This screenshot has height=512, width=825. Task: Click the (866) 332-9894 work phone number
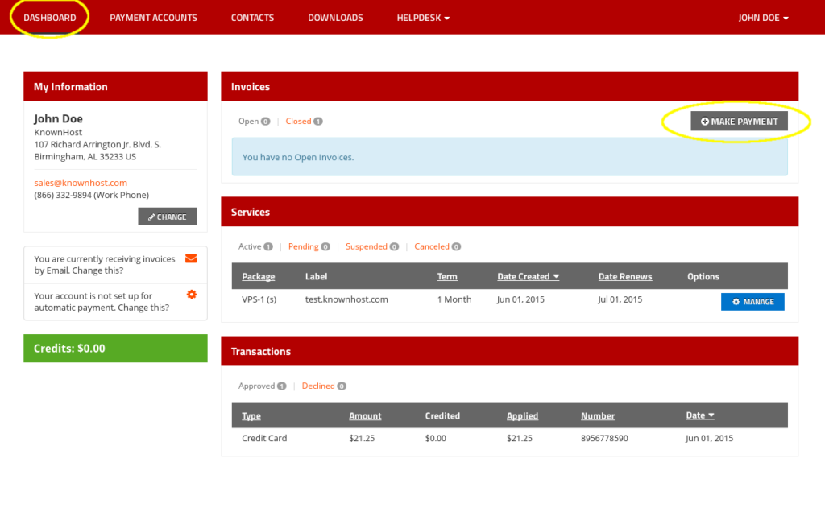pos(92,195)
